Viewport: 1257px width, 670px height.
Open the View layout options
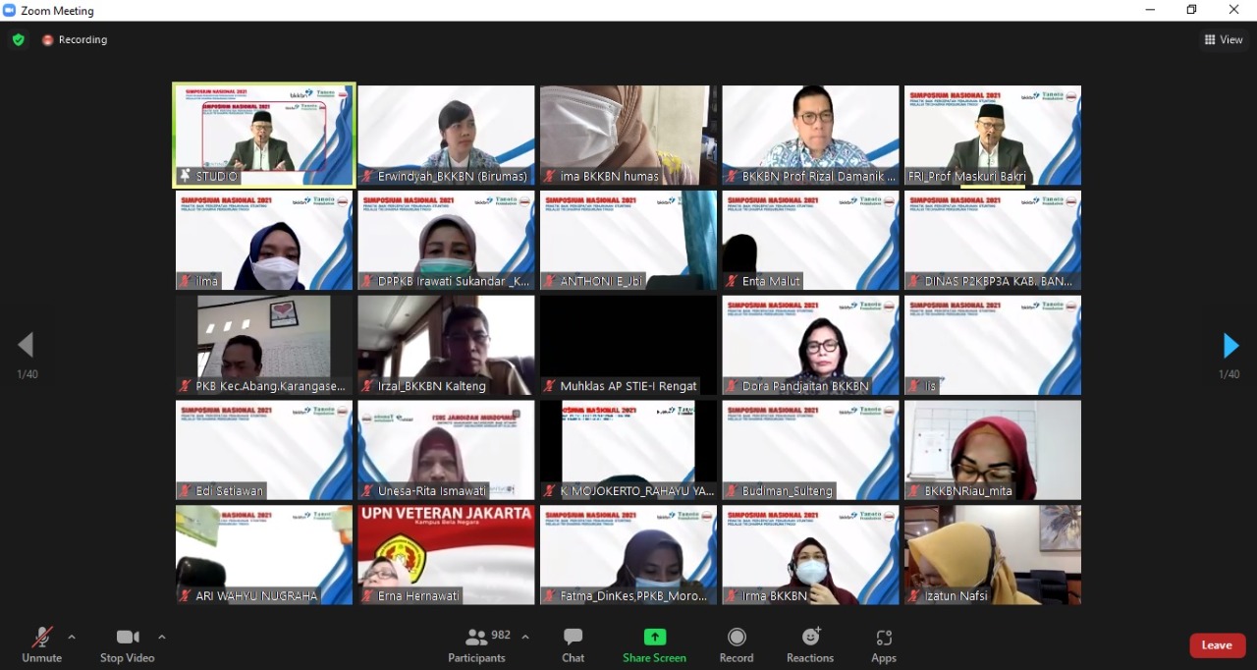1224,40
